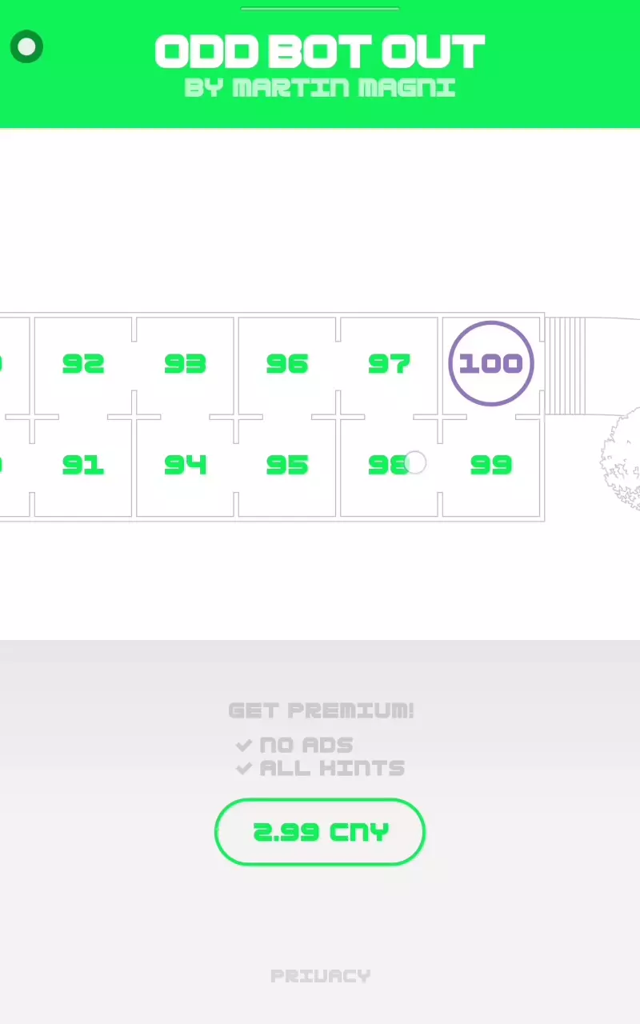Click the All Hints checkmark
Image resolution: width=640 pixels, height=1024 pixels.
(244, 769)
